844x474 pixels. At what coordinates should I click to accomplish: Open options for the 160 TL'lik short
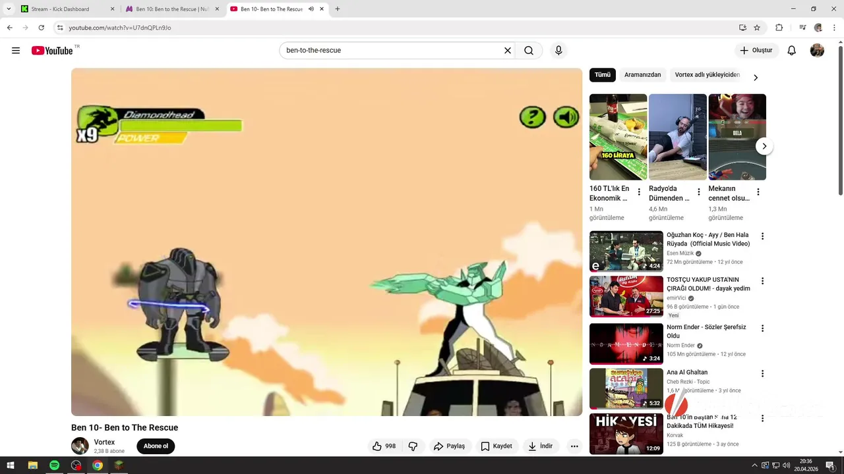(x=638, y=192)
